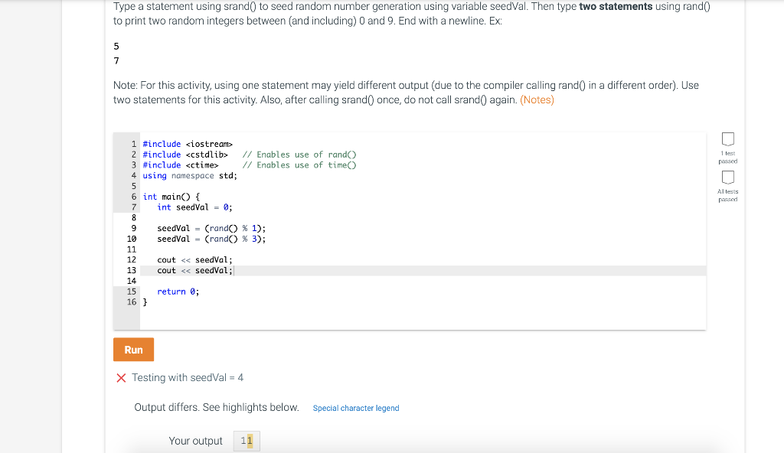The width and height of the screenshot is (784, 453).
Task: Click 'Output differs. See highlights below.' text
Action: [216, 407]
